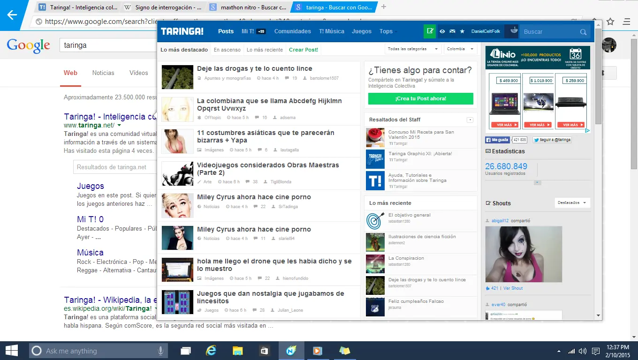The width and height of the screenshot is (638, 360).
Task: Click the microphone icon in Ask me anything
Action: (160, 351)
